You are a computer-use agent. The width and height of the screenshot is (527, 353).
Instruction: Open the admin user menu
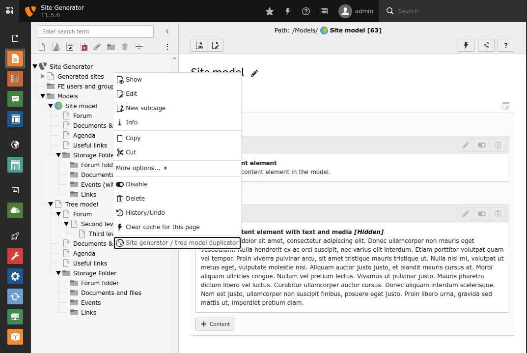click(356, 11)
